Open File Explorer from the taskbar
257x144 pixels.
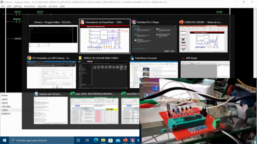103,140
